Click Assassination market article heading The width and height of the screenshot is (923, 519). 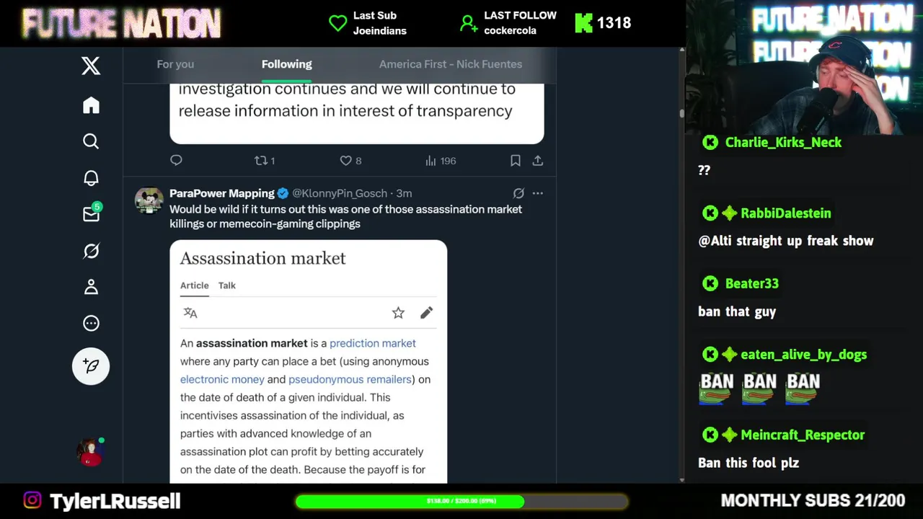(263, 258)
